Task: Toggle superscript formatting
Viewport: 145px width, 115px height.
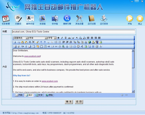Action: pos(73,38)
